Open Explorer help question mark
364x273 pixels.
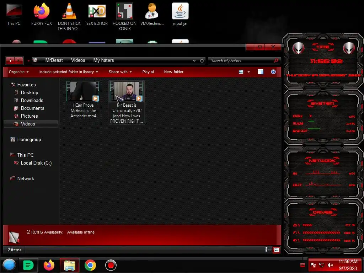[273, 72]
